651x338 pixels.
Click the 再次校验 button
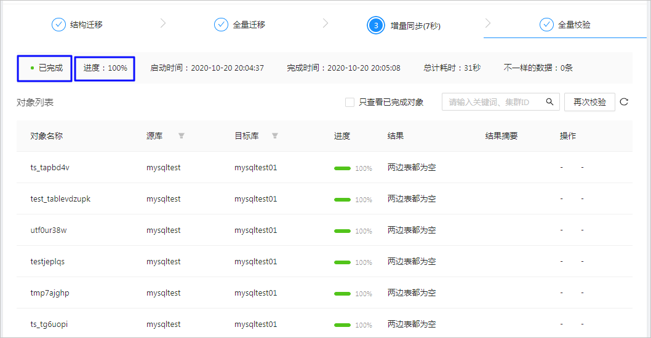(589, 102)
